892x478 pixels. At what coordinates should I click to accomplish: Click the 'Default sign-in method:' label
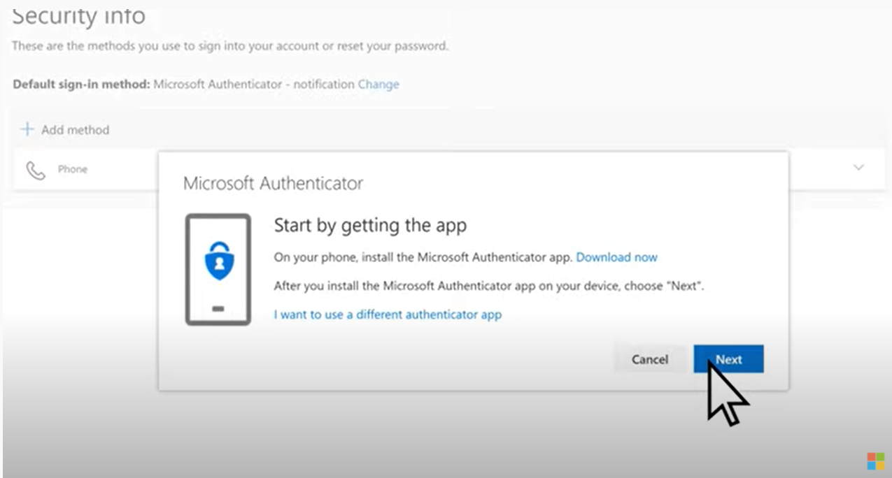(81, 84)
